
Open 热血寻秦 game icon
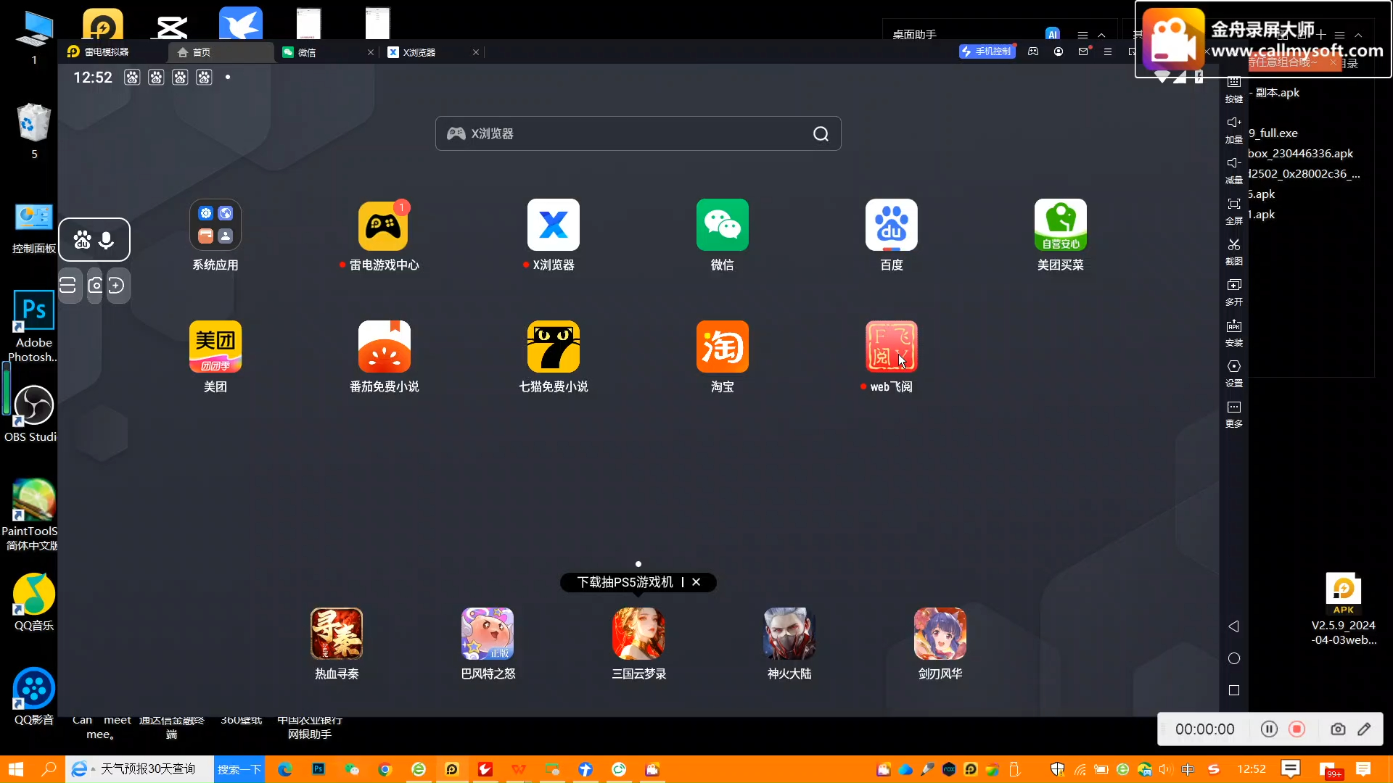tap(337, 634)
